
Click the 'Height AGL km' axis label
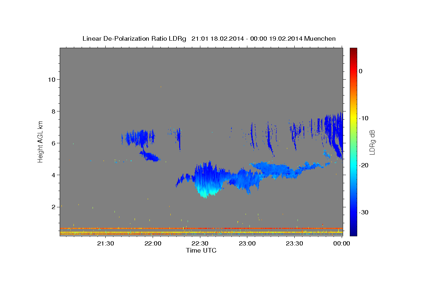[x=40, y=141]
